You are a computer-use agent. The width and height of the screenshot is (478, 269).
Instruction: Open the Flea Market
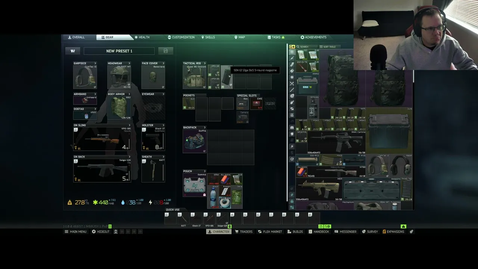tap(270, 232)
